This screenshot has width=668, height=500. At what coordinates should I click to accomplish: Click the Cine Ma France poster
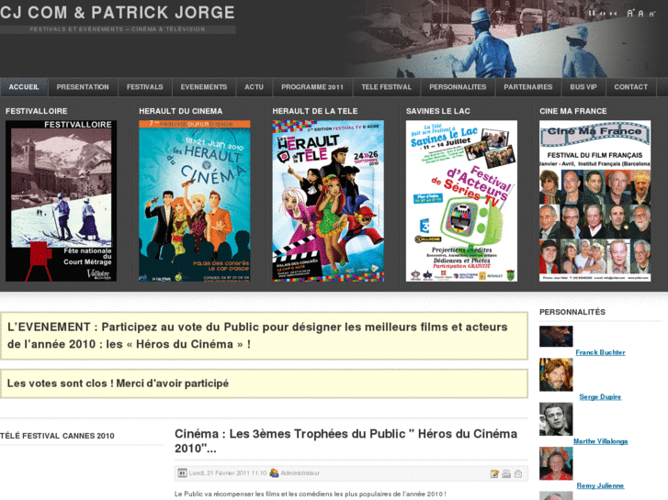[x=595, y=201]
